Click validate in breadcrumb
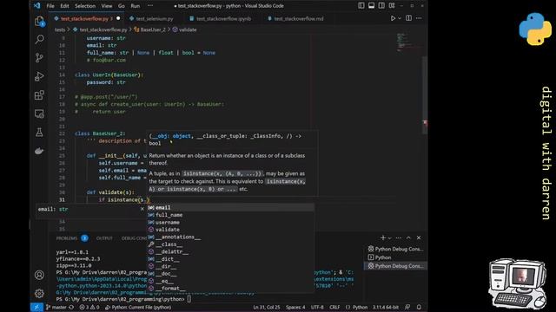556x312 pixels. 188,29
